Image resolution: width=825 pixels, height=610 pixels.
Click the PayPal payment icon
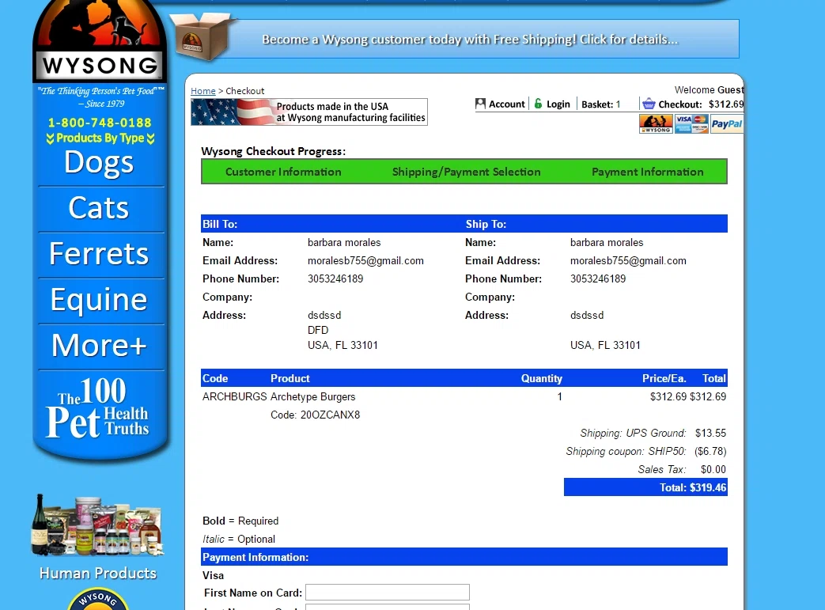coord(727,124)
